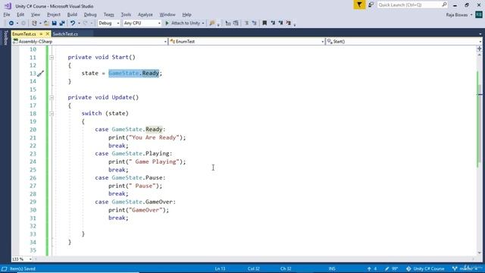The image size is (485, 273).
Task: Click pending changes pencil in status bar
Action: (x=391, y=268)
